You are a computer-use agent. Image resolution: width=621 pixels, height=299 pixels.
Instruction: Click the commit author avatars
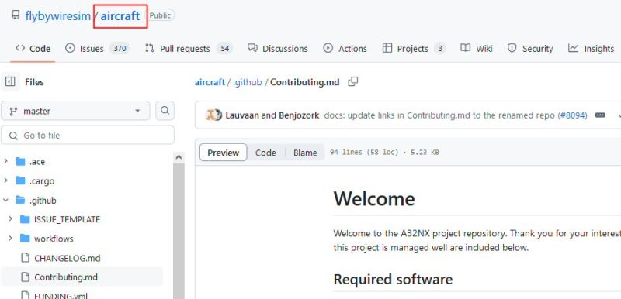(x=213, y=115)
